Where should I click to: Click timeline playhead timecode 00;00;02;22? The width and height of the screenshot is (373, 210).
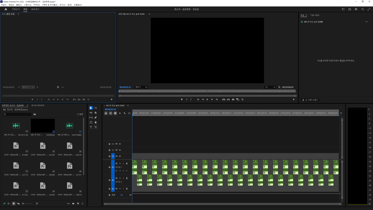[110, 109]
